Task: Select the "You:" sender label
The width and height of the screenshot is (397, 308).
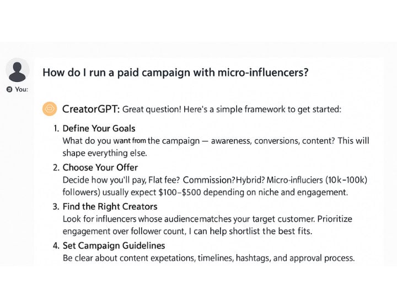Action: (x=22, y=90)
